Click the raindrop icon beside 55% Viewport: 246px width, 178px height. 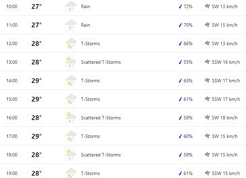(x=180, y=62)
